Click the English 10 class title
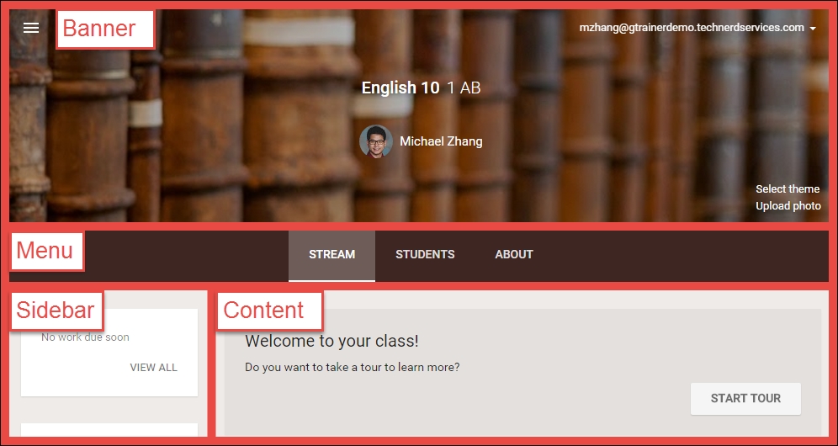The height and width of the screenshot is (446, 838). pos(400,88)
